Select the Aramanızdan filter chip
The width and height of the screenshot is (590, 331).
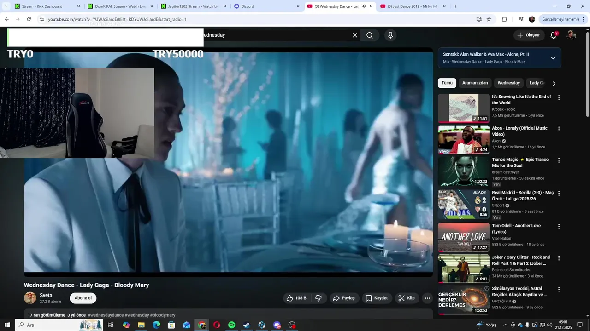[x=475, y=83]
